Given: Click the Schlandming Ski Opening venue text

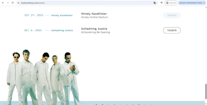Looking at the screenshot, I should click(95, 32).
